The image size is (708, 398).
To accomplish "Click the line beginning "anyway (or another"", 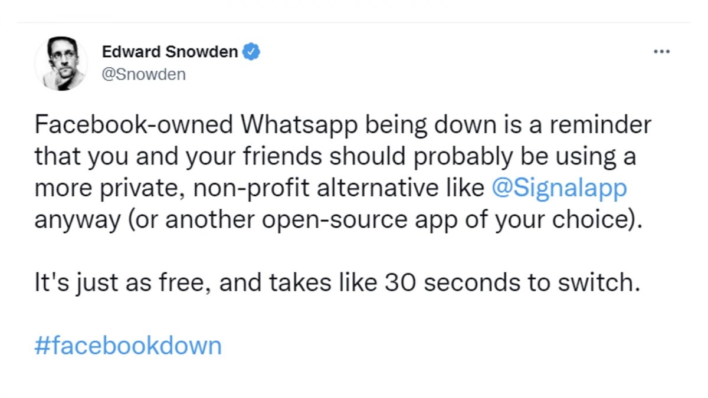I will coord(336,220).
